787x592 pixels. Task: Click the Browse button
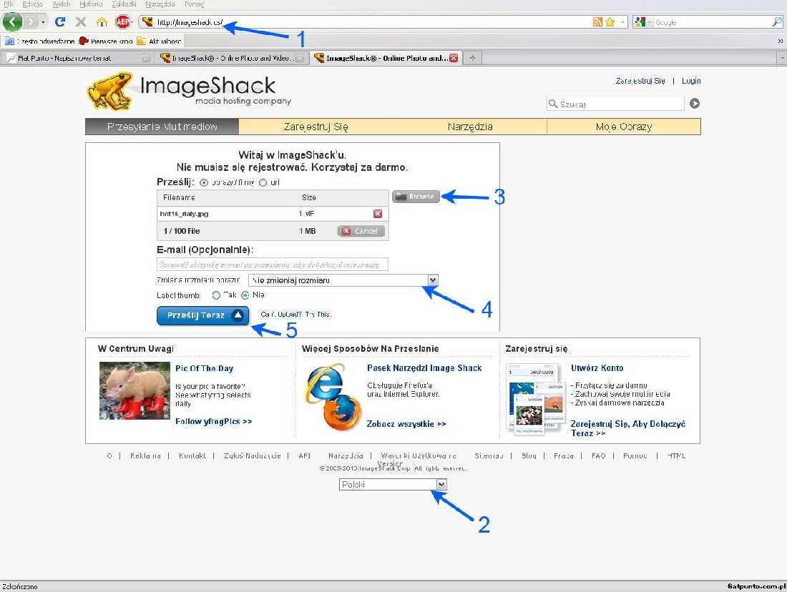click(x=416, y=196)
